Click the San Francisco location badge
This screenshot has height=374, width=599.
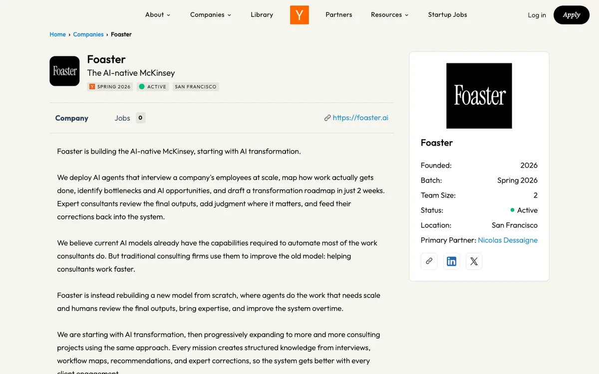pos(196,87)
